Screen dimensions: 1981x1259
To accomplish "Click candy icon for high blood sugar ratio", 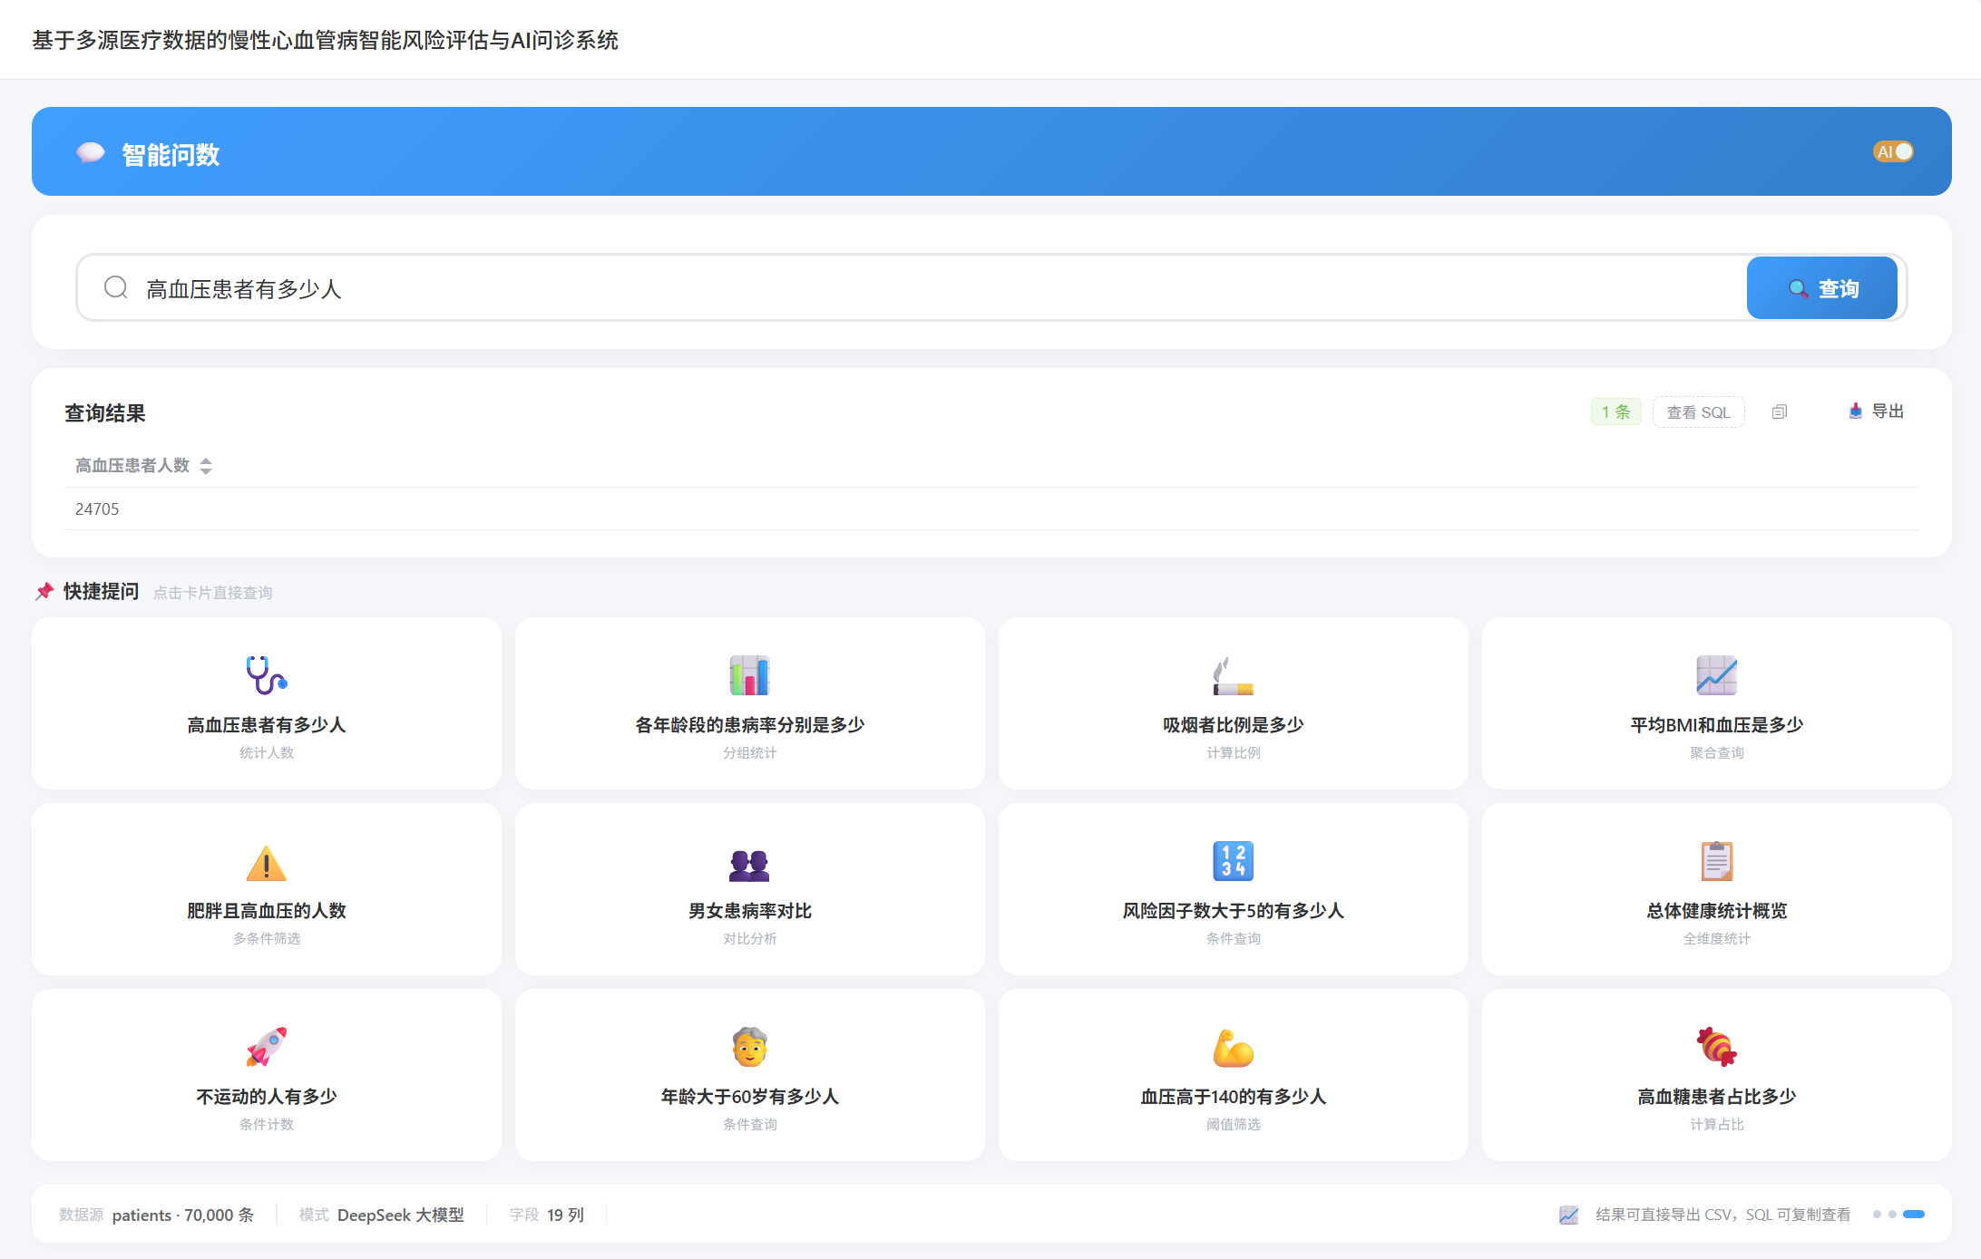I will [x=1716, y=1046].
